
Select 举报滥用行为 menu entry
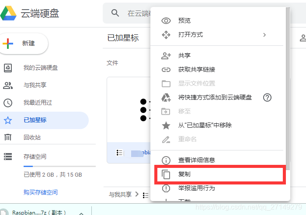click(196, 188)
